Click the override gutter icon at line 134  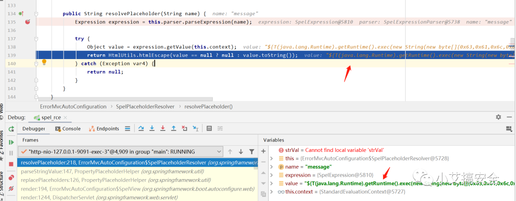[x=21, y=14]
